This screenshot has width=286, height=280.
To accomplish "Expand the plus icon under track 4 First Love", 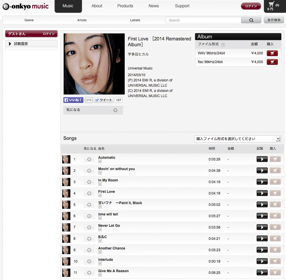I will pyautogui.click(x=100, y=195).
